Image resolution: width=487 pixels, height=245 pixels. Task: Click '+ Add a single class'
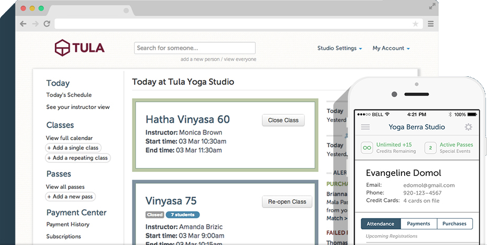(x=73, y=148)
